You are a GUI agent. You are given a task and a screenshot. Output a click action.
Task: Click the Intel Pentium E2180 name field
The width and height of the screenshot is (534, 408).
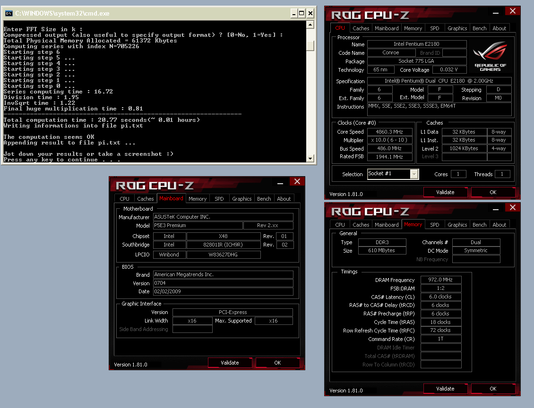point(417,44)
